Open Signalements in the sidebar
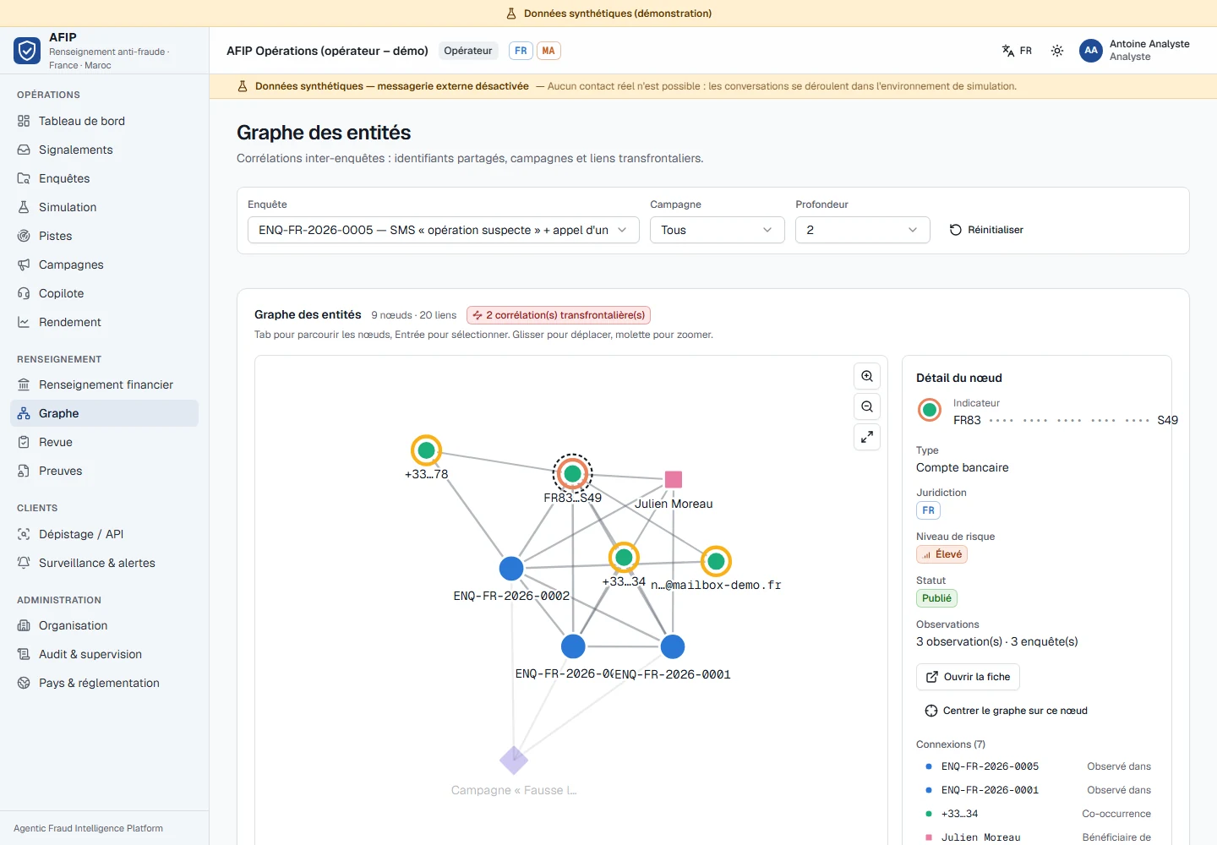The height and width of the screenshot is (845, 1217). tap(105, 150)
